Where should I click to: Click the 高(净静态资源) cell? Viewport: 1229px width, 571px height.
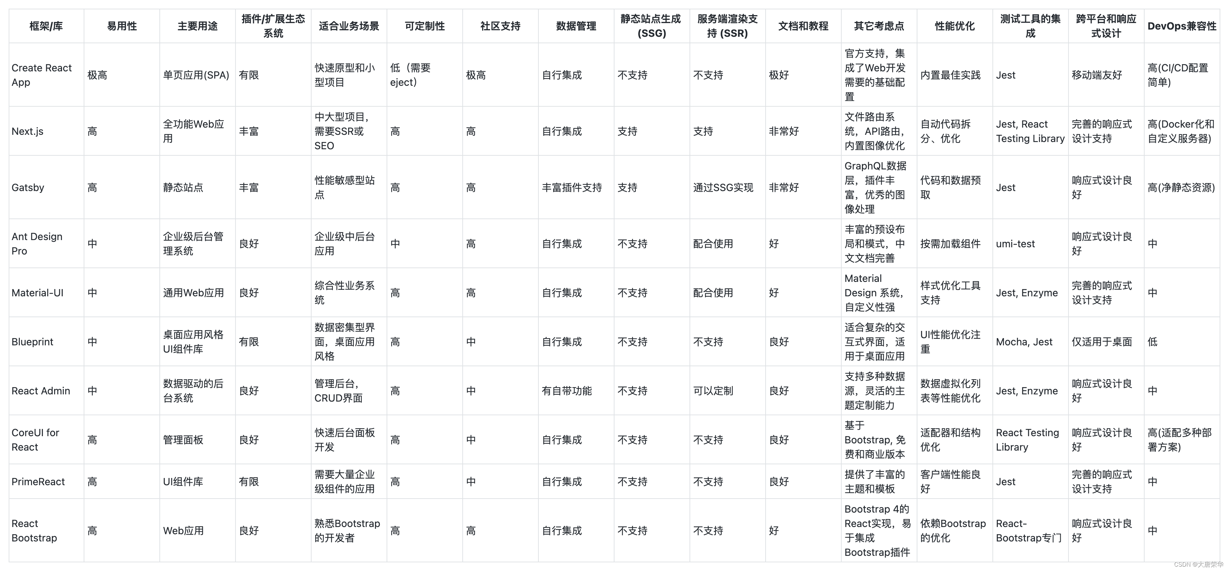pos(1181,187)
